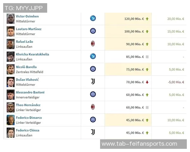The height and width of the screenshot is (152, 190).
Task: Open Victor Osimhen's player profile link
Action: click(27, 16)
